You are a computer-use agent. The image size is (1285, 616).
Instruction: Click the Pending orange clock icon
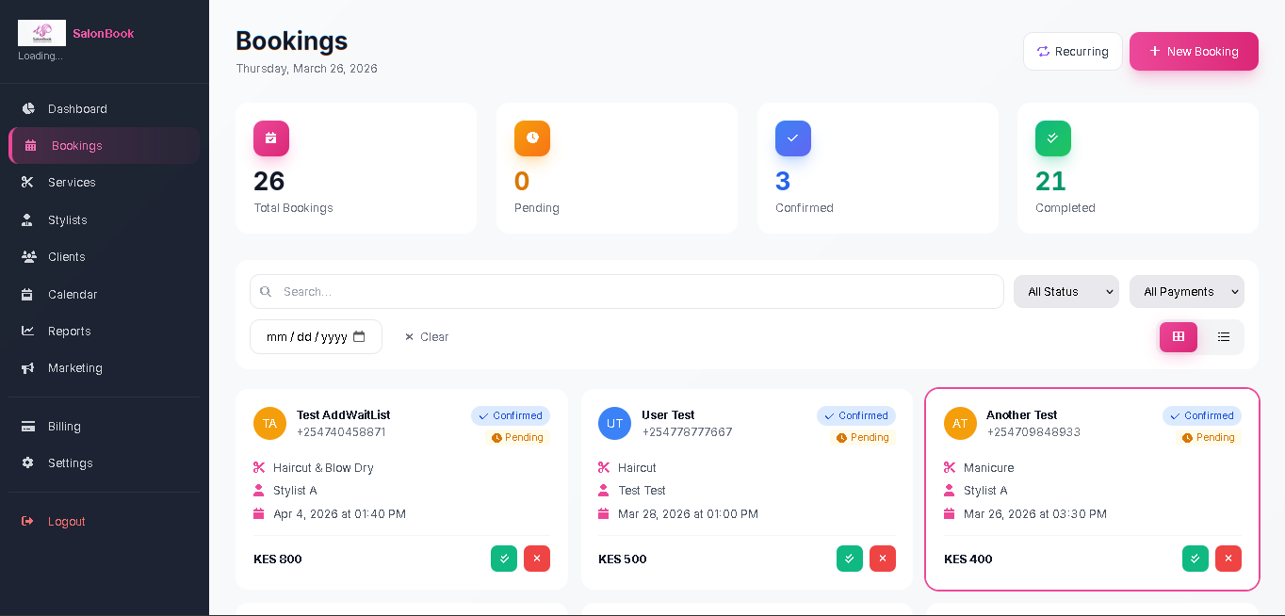pos(532,138)
